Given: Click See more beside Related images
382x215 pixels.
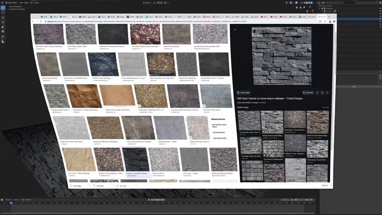Looking at the screenshot, I should click(325, 107).
